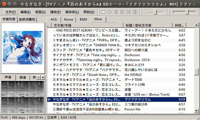Switch to the Korea playlist tab
The width and height of the screenshot is (200, 120).
click(69, 19)
